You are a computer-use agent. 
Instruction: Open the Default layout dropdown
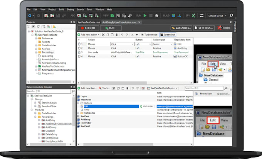pos(217,16)
